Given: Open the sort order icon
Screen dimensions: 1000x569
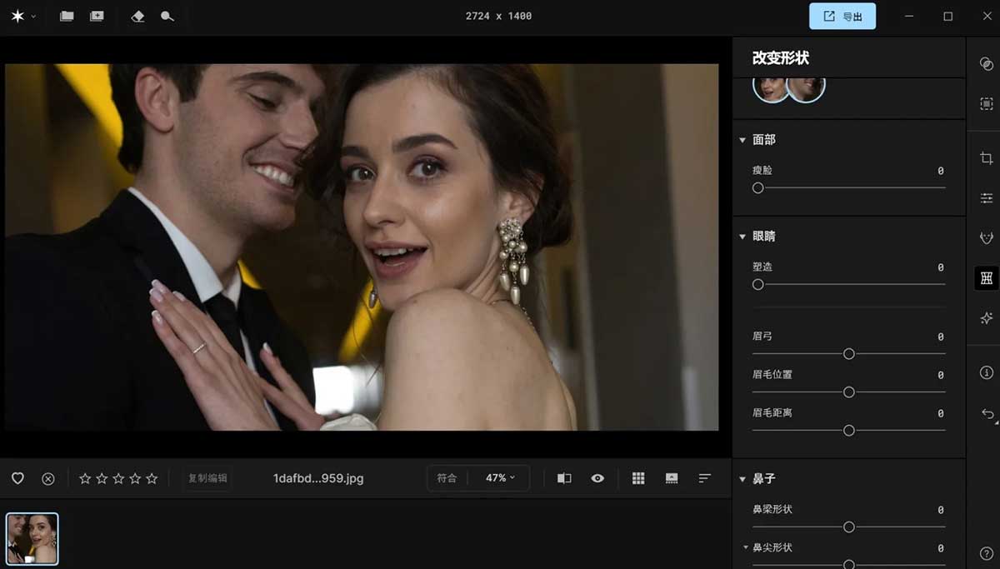Looking at the screenshot, I should pos(705,478).
